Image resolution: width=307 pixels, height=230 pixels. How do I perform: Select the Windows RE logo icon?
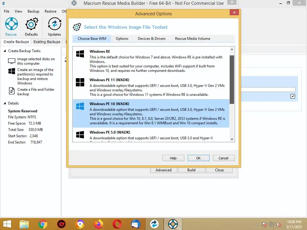click(80, 54)
